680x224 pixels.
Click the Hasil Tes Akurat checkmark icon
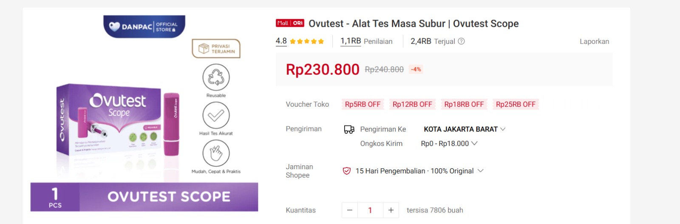216,115
